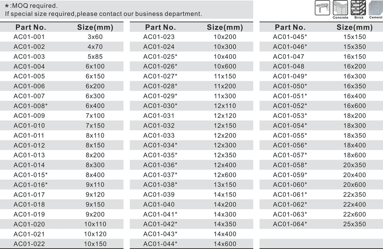Click the 16x150 size cell
This screenshot has height=249, width=383.
pos(354,57)
